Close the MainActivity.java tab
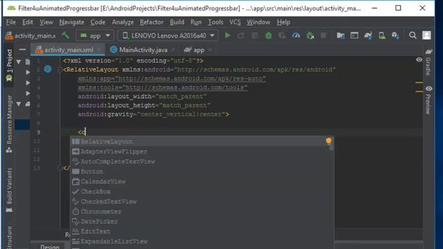The image size is (443, 249). pyautogui.click(x=173, y=50)
